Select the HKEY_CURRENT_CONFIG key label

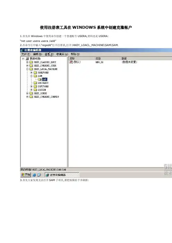pos(46,97)
